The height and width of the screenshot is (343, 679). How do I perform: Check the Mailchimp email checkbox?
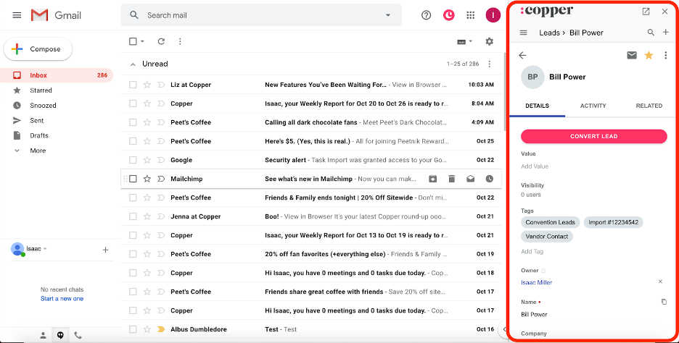tap(133, 179)
